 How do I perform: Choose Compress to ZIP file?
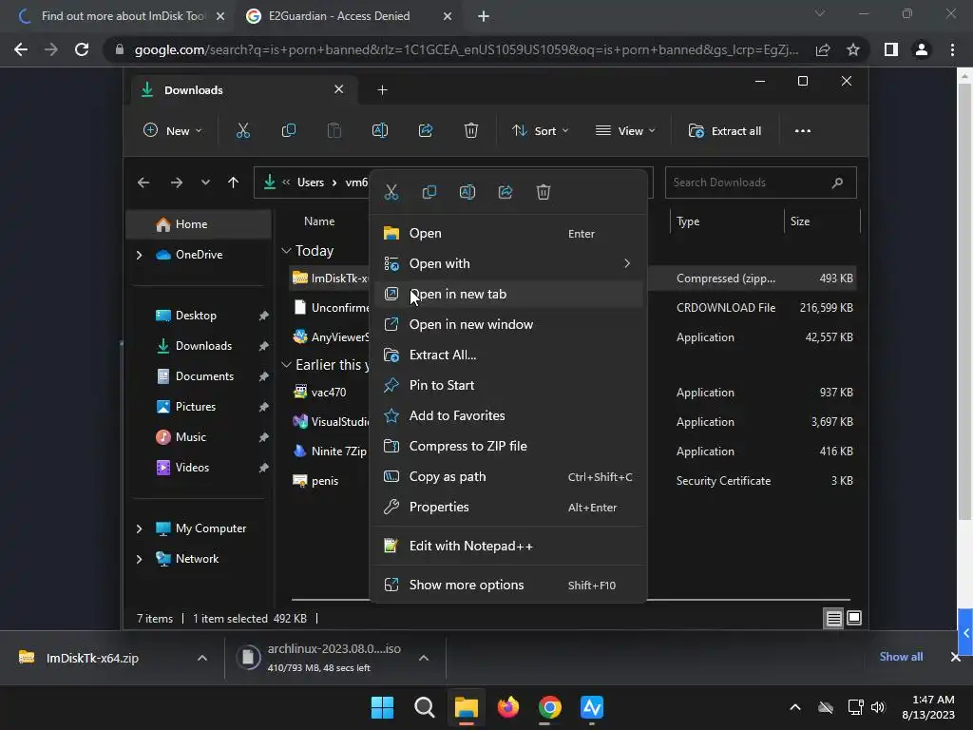[508, 447]
